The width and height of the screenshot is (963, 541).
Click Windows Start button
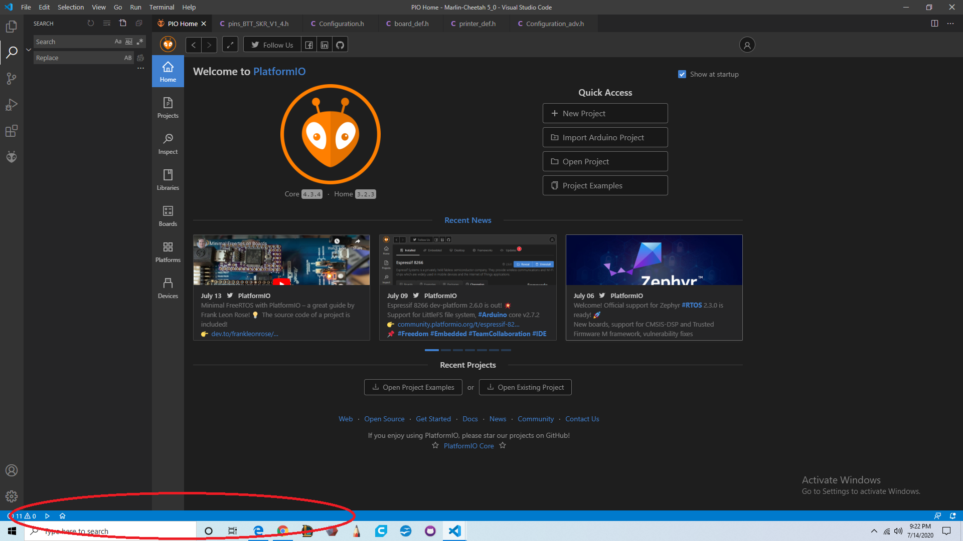[x=12, y=531]
